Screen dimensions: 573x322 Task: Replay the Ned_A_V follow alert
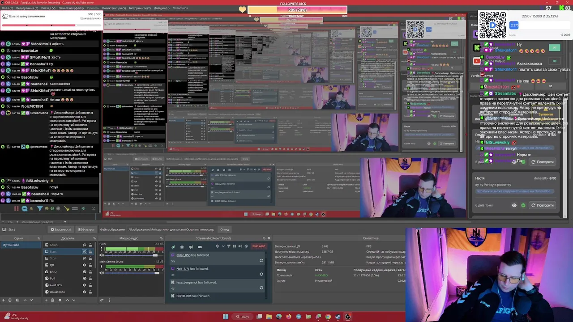point(261,274)
